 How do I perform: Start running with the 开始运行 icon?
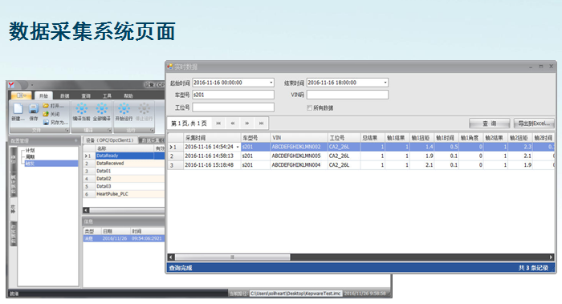click(x=124, y=108)
